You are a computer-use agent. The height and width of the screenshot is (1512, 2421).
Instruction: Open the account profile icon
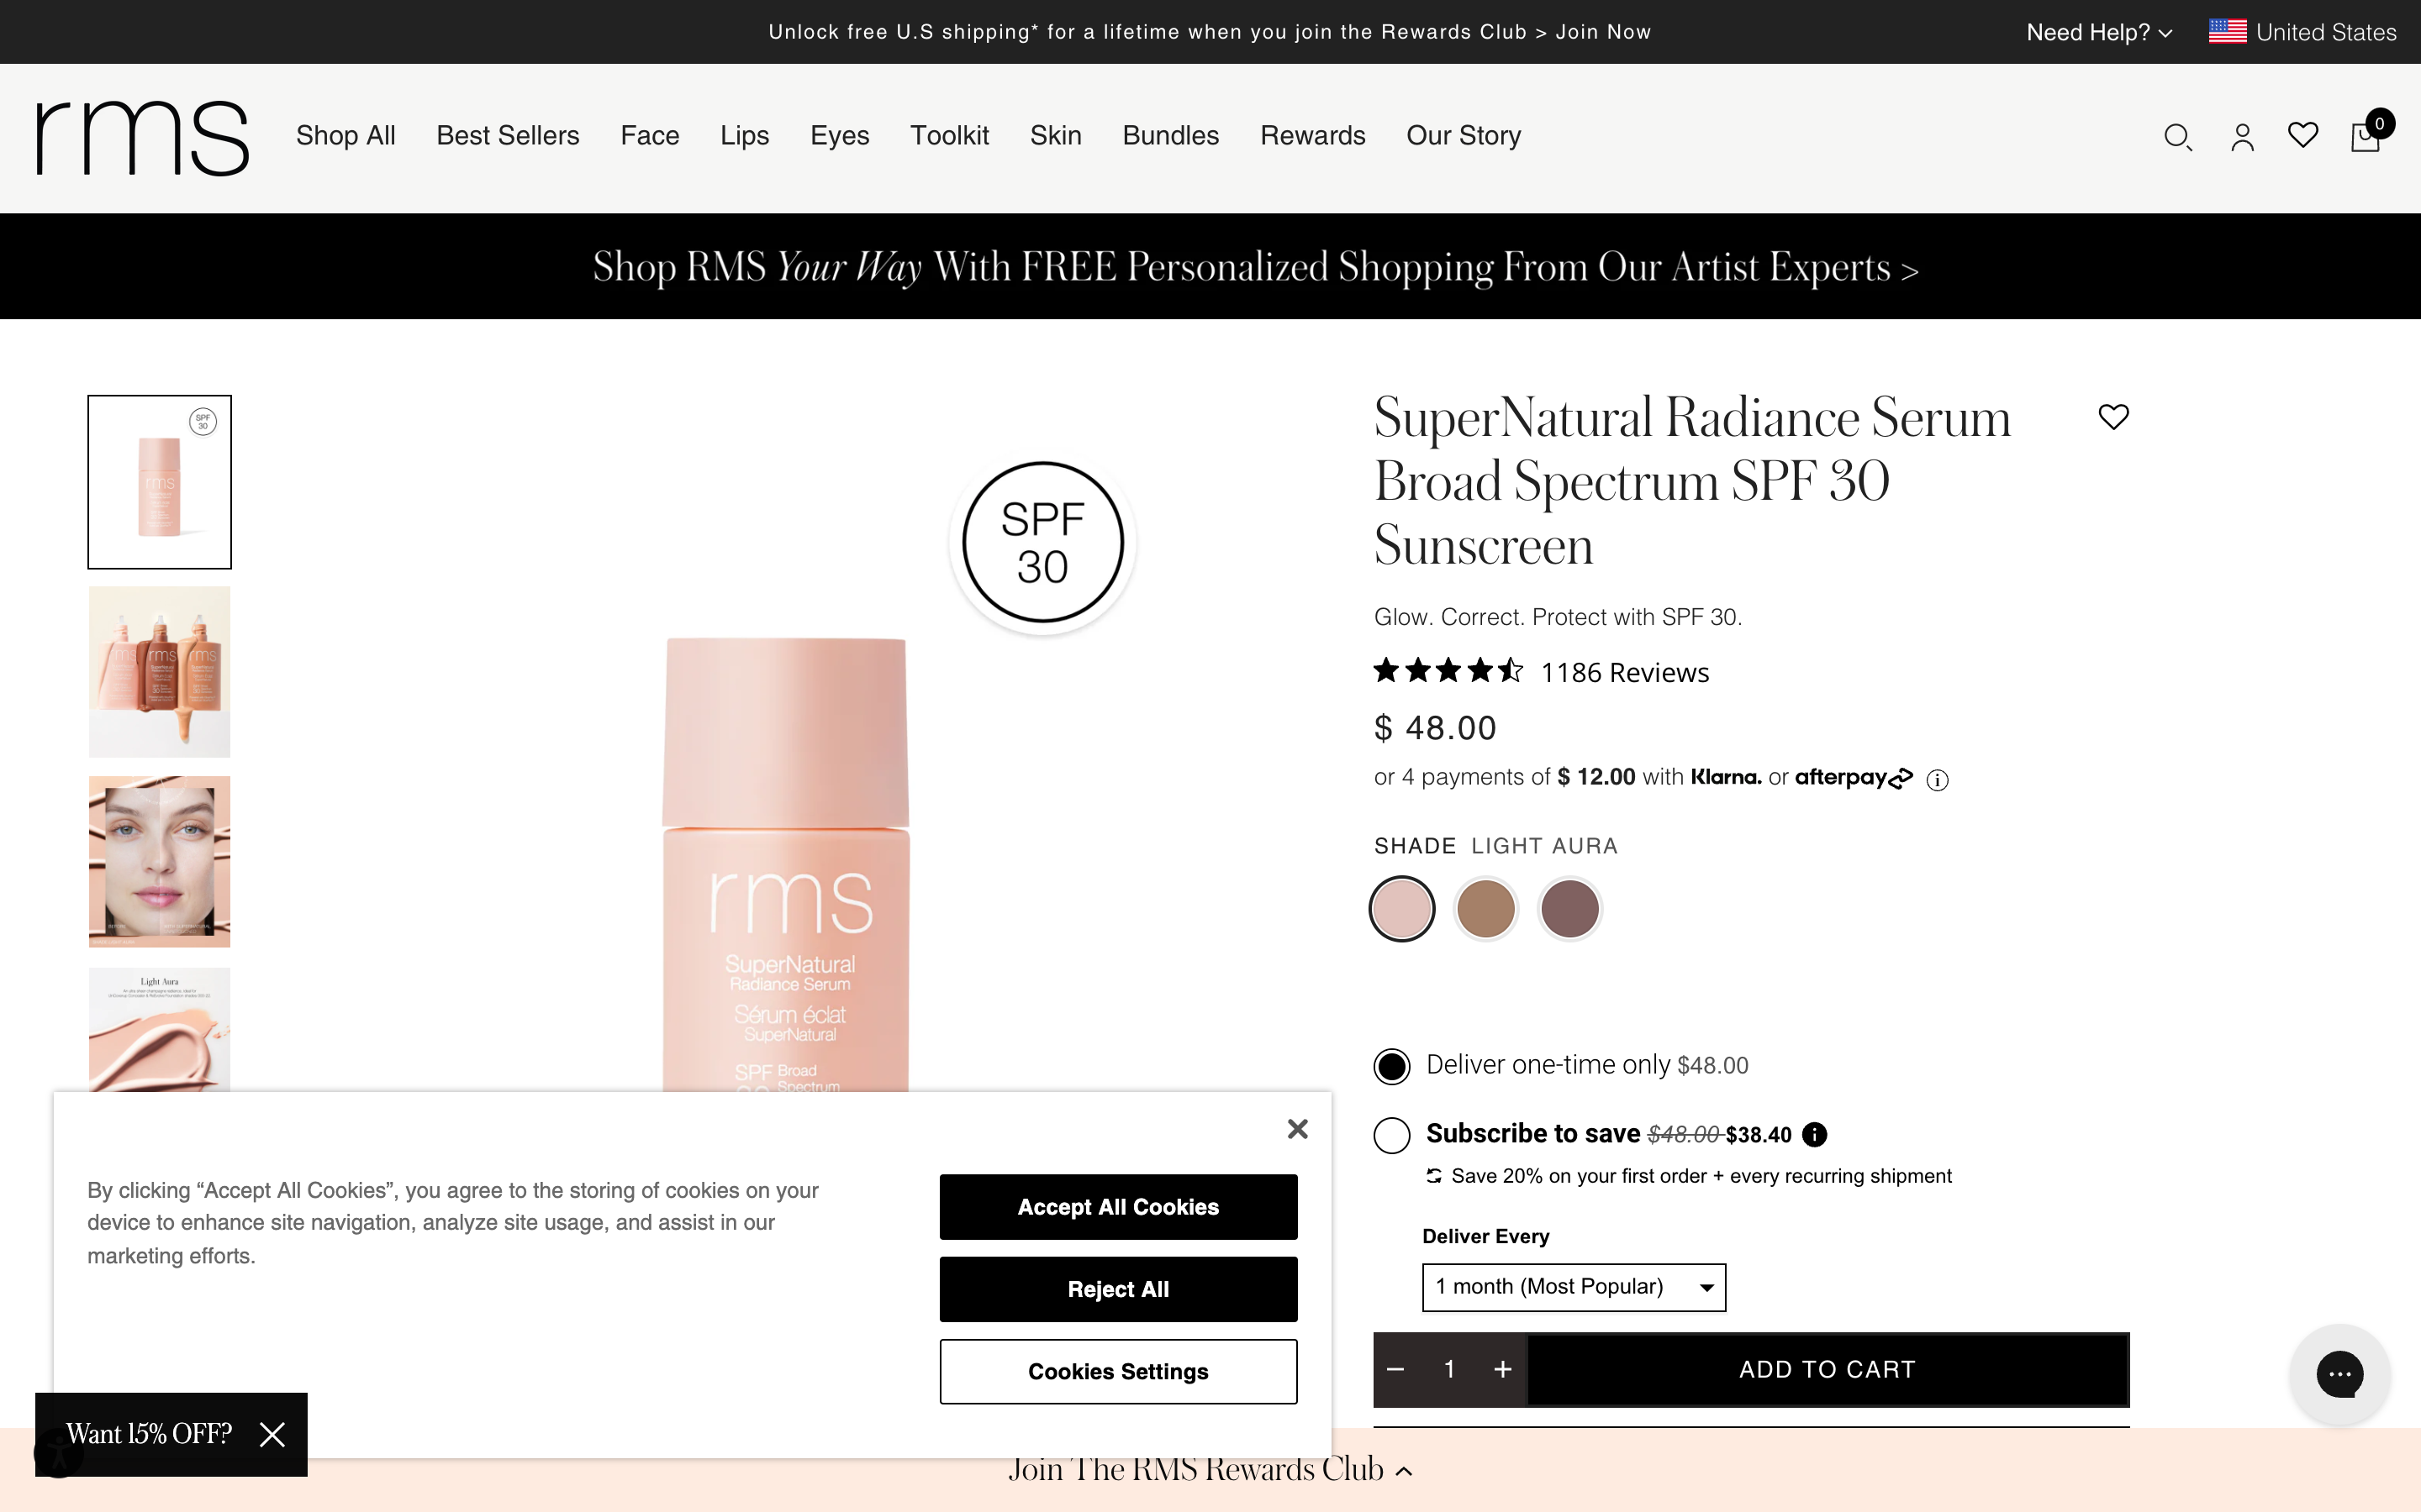(2242, 137)
